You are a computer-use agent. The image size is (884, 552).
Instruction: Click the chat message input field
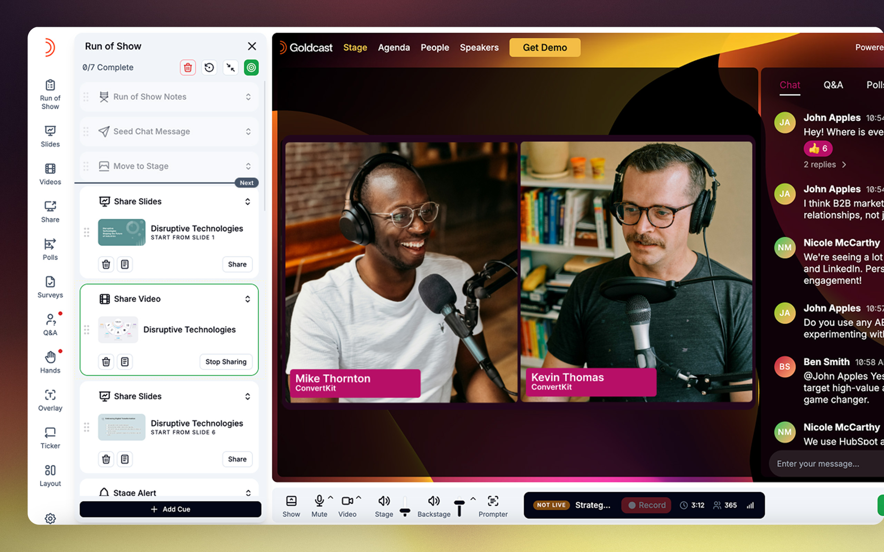coord(818,463)
